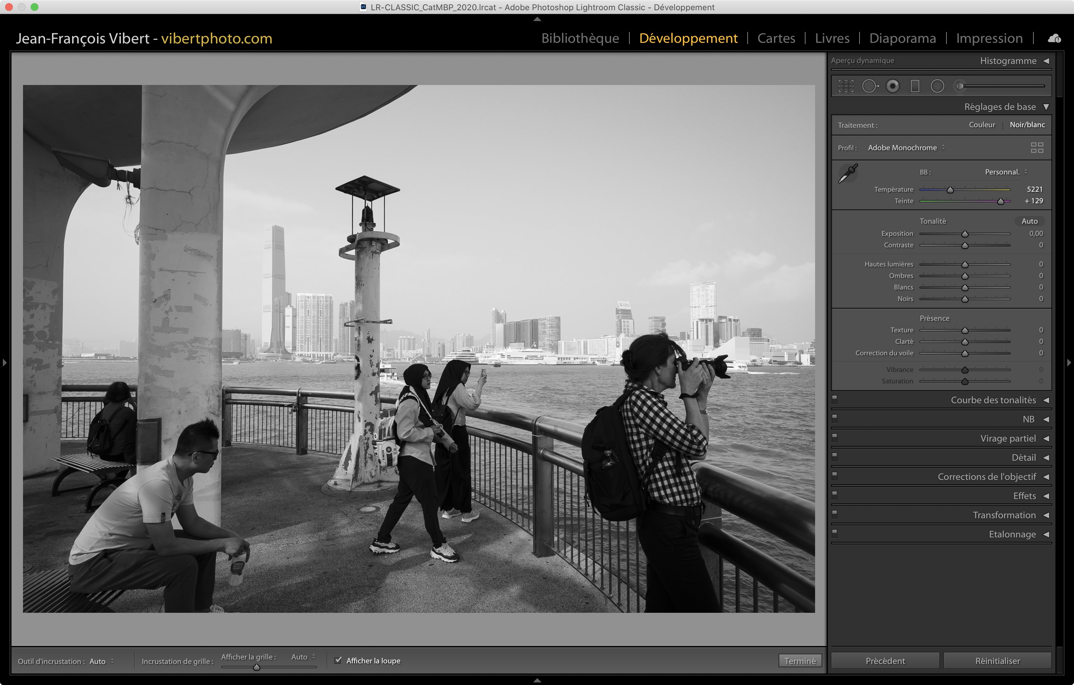Click the Auto tonality button
Screen dimensions: 1074x685
[1029, 221]
